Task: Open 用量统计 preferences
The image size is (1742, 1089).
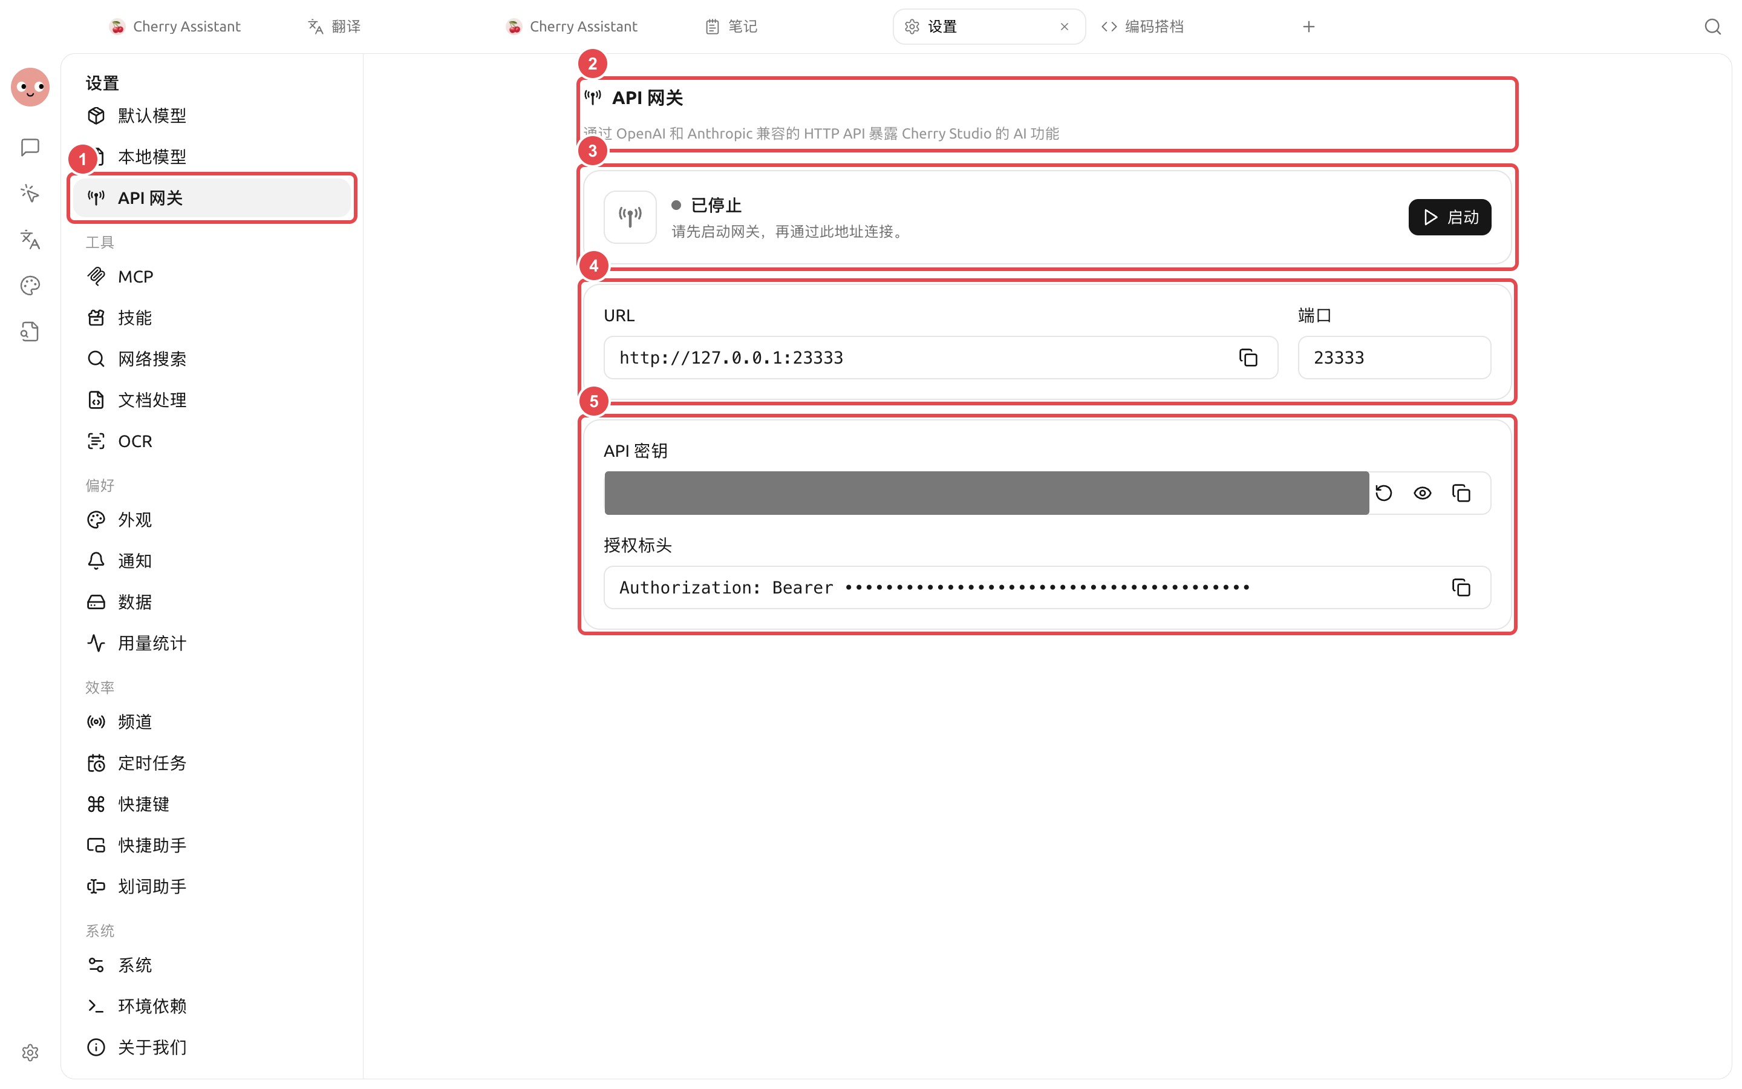Action: (x=212, y=643)
